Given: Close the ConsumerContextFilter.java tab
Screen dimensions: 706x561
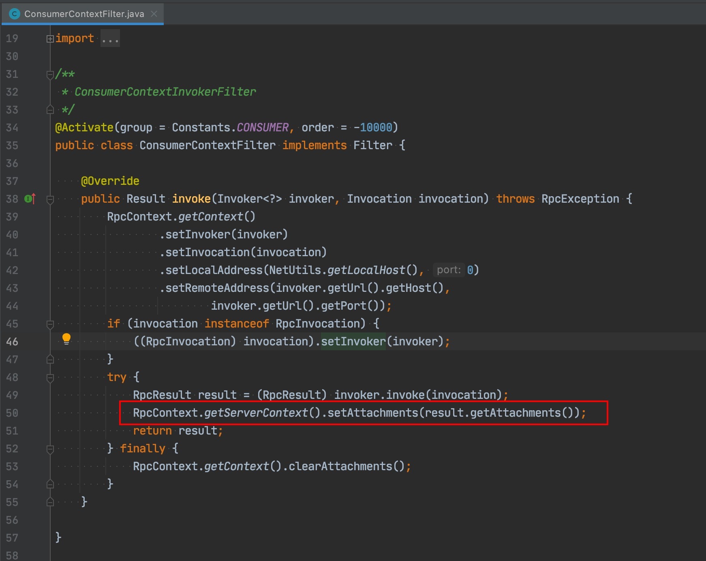Looking at the screenshot, I should (x=154, y=14).
